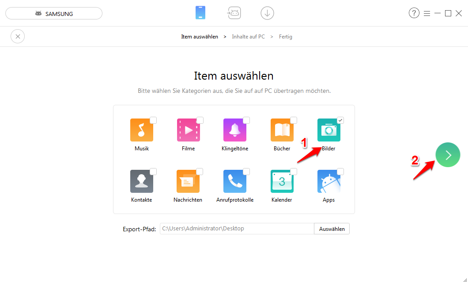Select the Musik category icon

[x=141, y=130]
